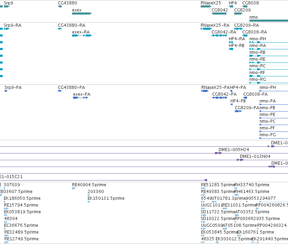The height and width of the screenshot is (244, 288).
Task: Select transcript label 'nmo-RA'
Action: coord(258,46)
